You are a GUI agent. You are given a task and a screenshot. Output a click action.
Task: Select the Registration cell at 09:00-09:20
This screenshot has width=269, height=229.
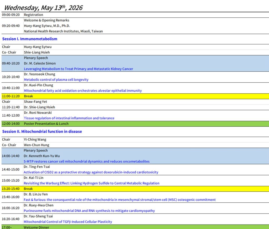point(33,15)
